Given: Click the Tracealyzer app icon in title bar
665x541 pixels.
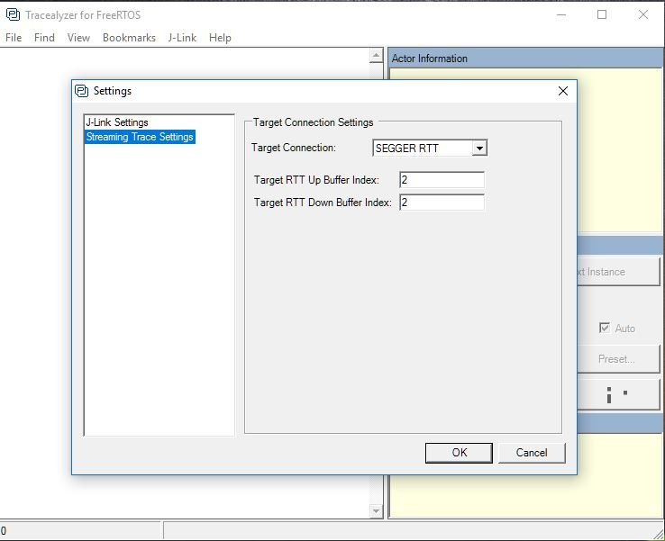Looking at the screenshot, I should (x=13, y=14).
